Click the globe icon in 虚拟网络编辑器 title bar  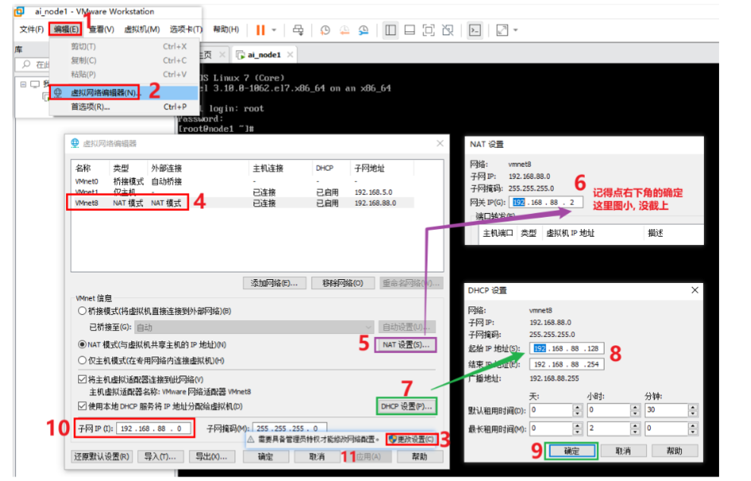coord(75,143)
